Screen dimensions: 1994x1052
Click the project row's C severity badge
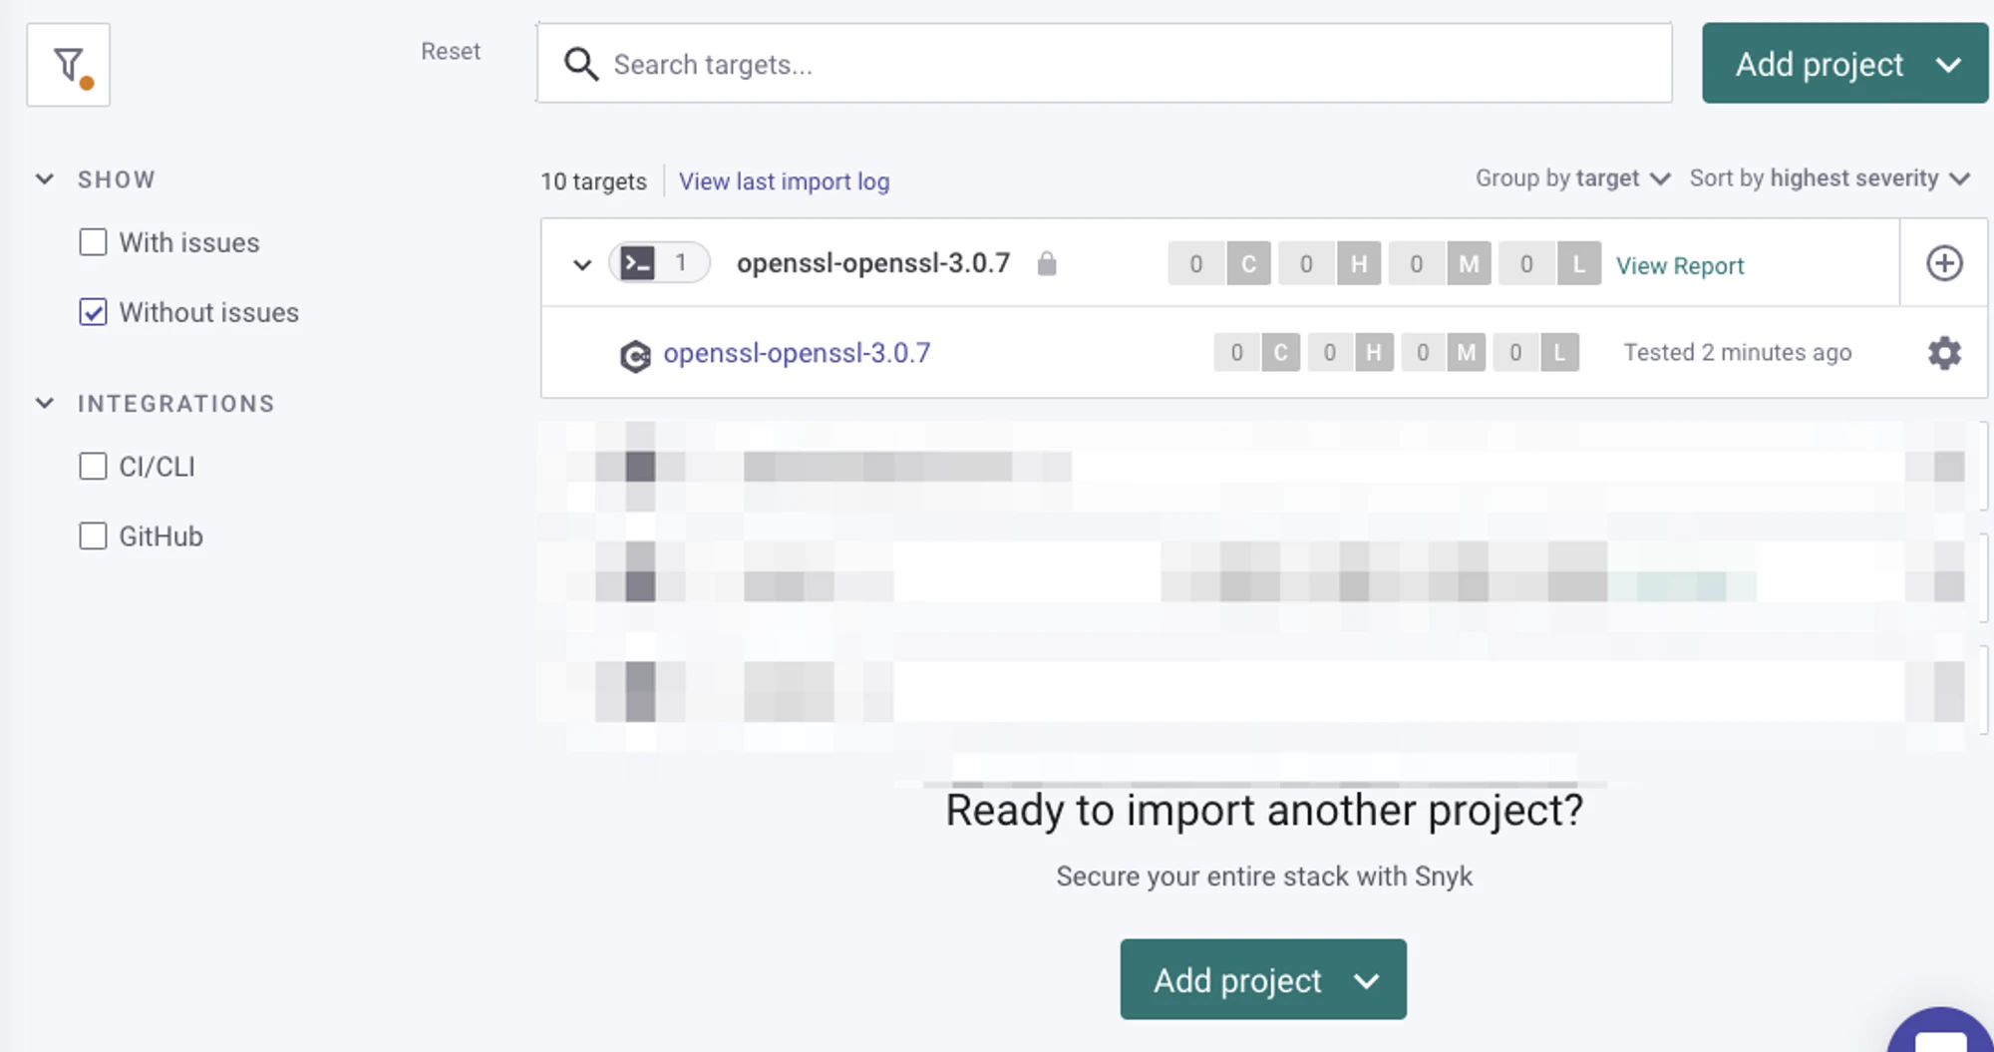(x=1281, y=353)
